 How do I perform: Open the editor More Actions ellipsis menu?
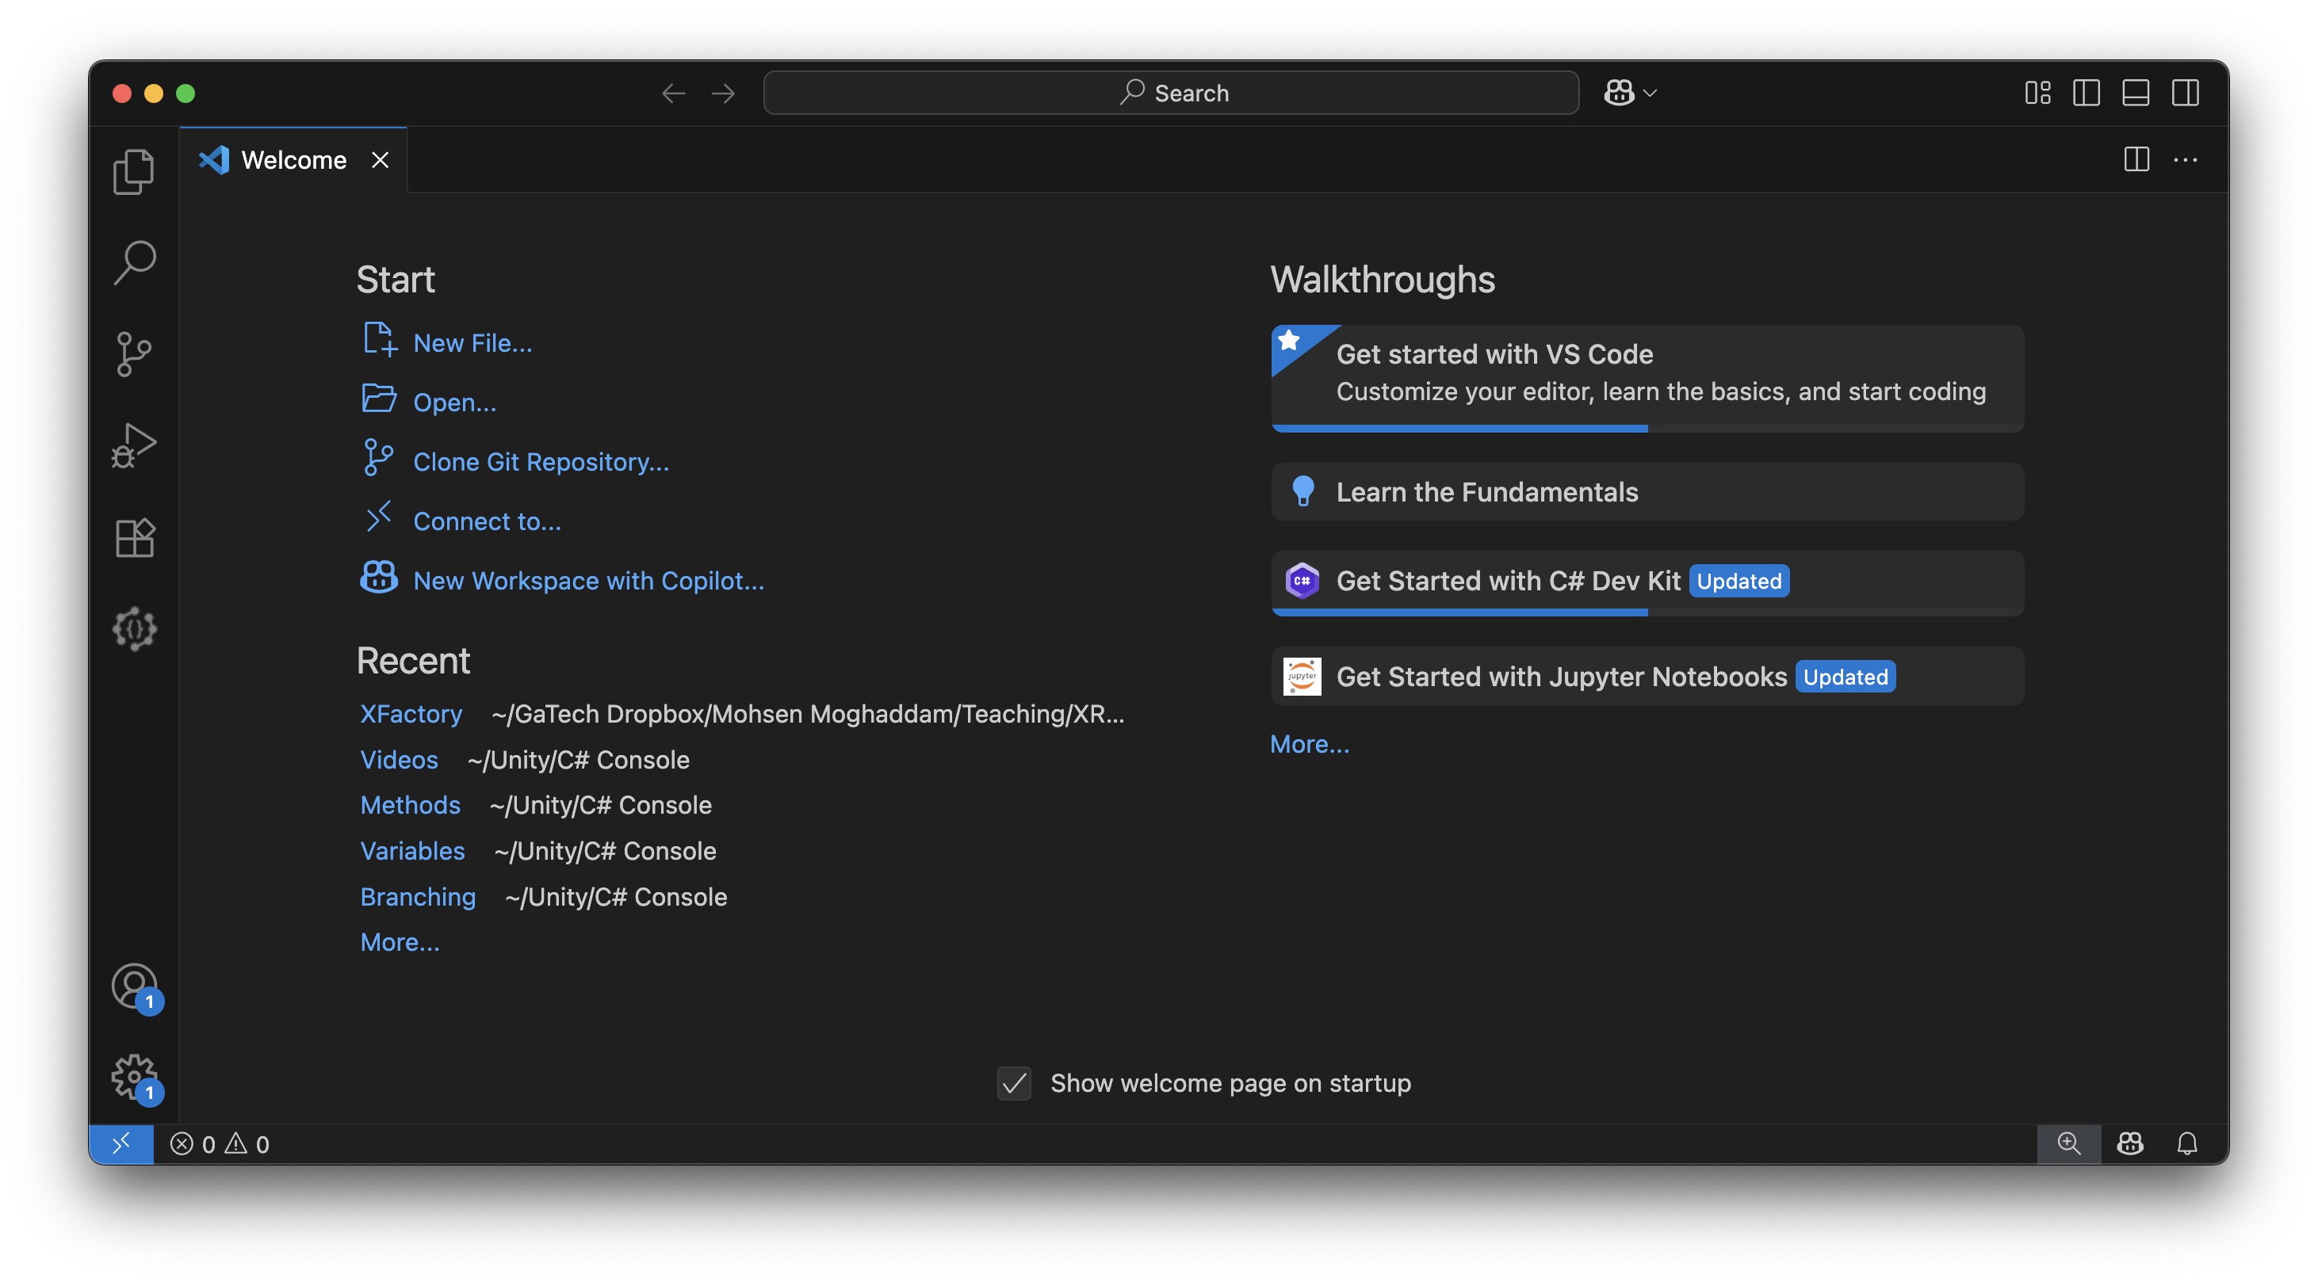point(2184,160)
